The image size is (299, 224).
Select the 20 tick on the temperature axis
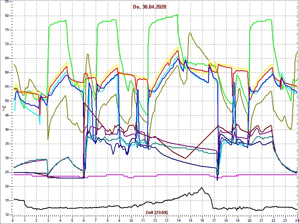click(6, 186)
